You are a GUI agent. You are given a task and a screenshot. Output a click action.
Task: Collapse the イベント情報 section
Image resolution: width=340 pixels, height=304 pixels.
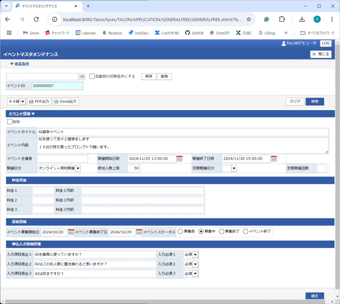[x=22, y=114]
